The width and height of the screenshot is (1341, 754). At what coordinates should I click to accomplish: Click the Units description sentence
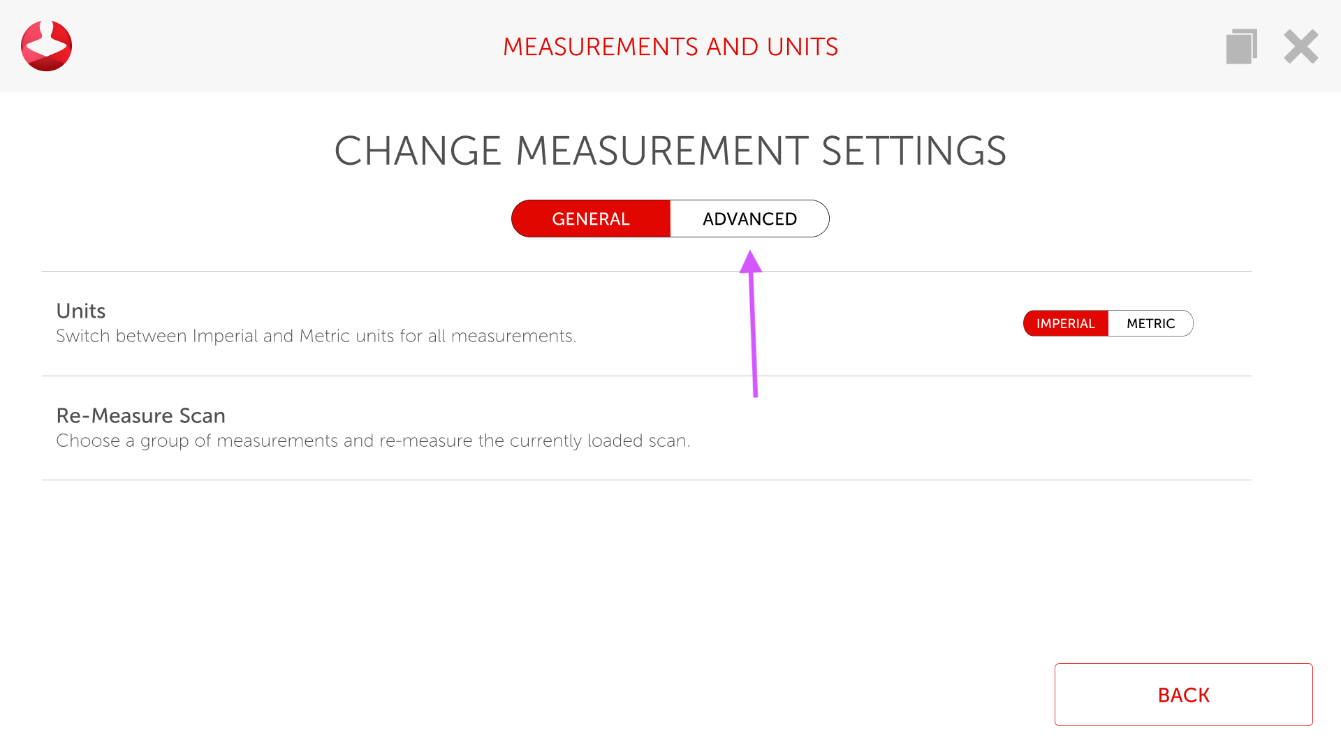(316, 336)
